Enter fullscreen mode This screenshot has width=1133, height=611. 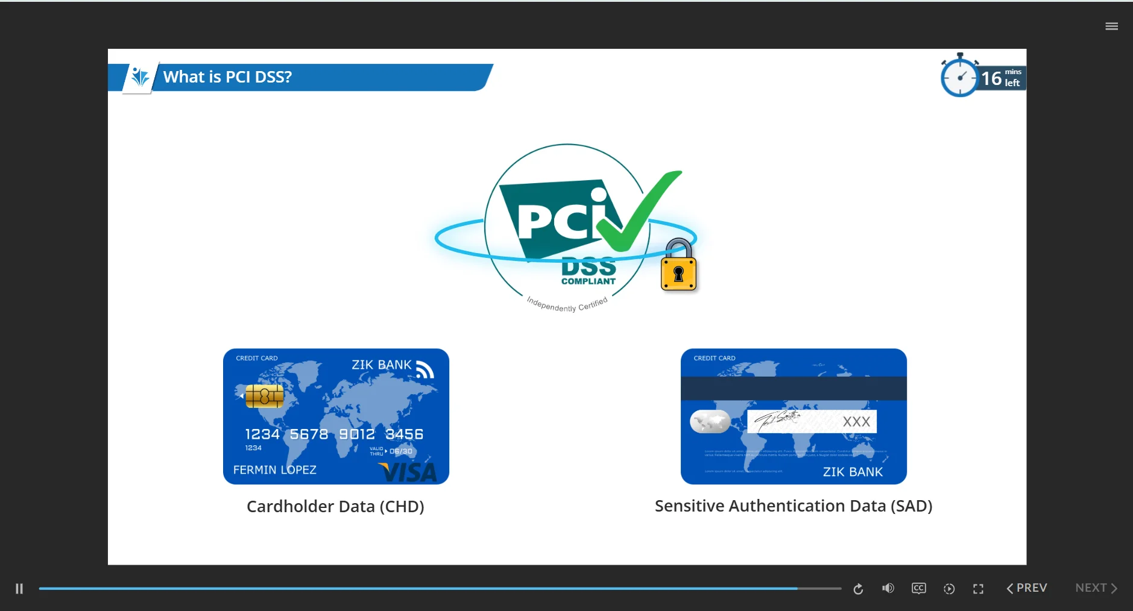click(978, 589)
